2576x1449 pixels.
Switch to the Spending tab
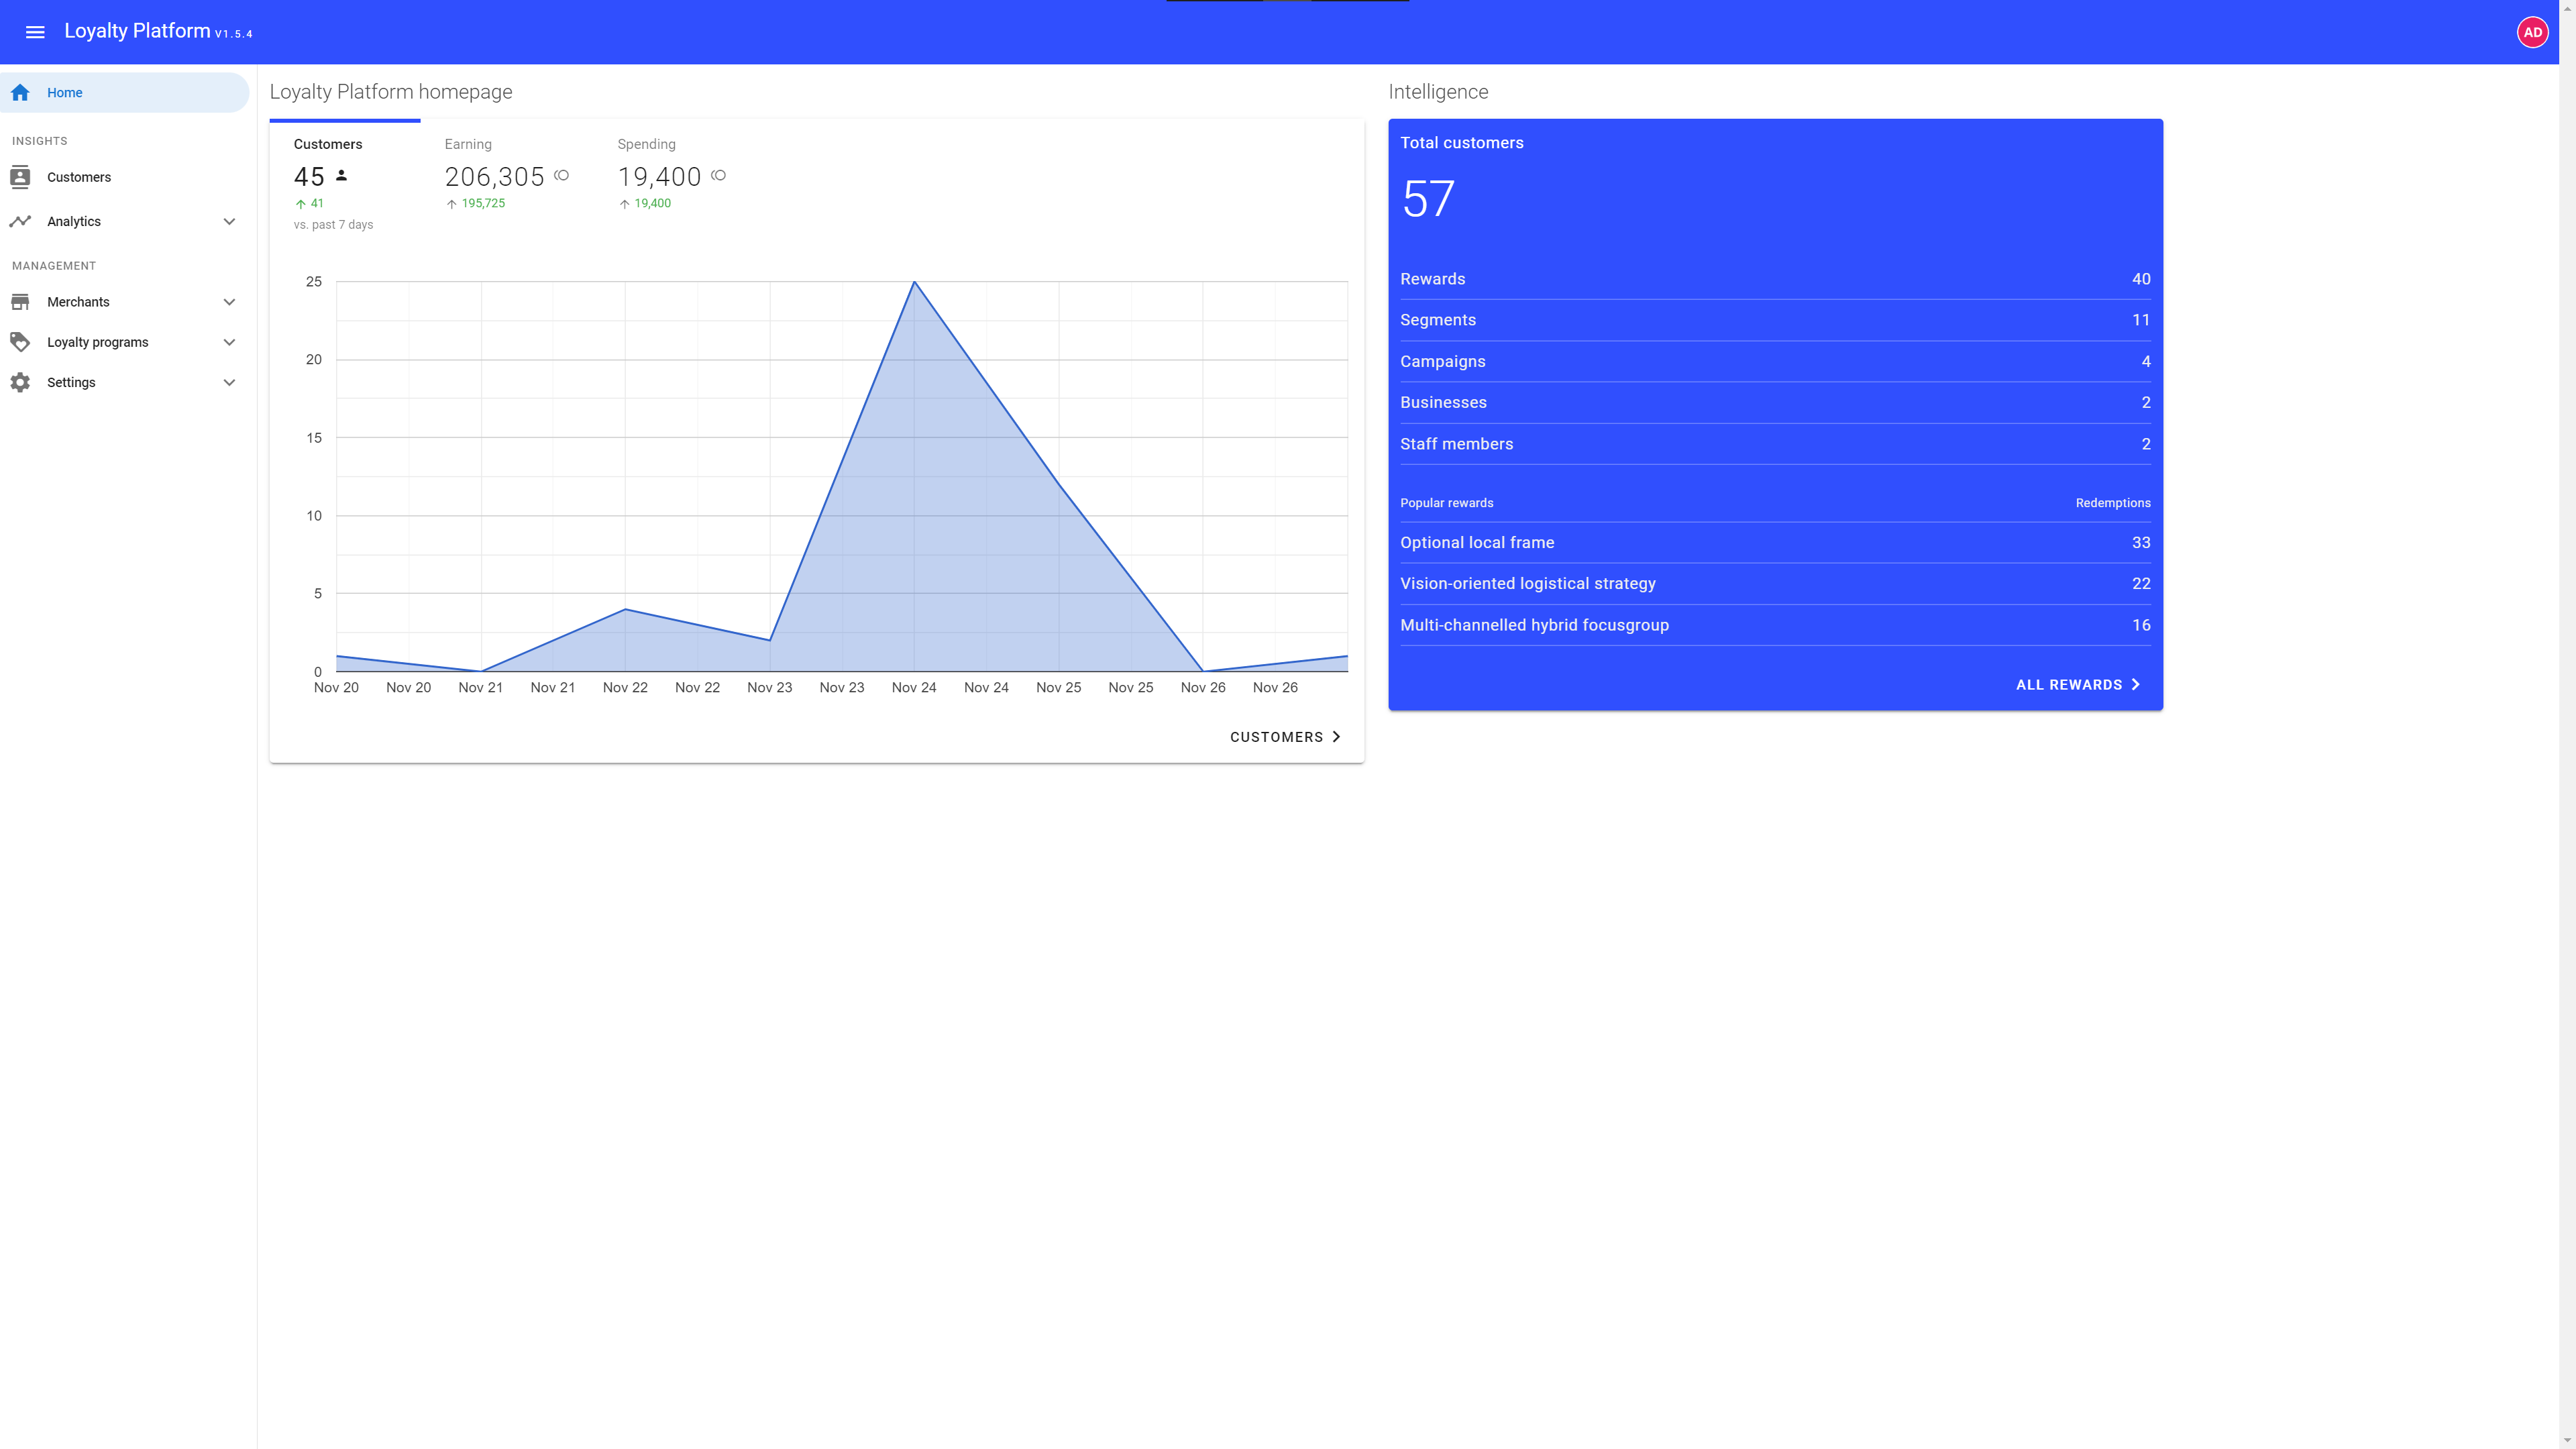pos(671,175)
